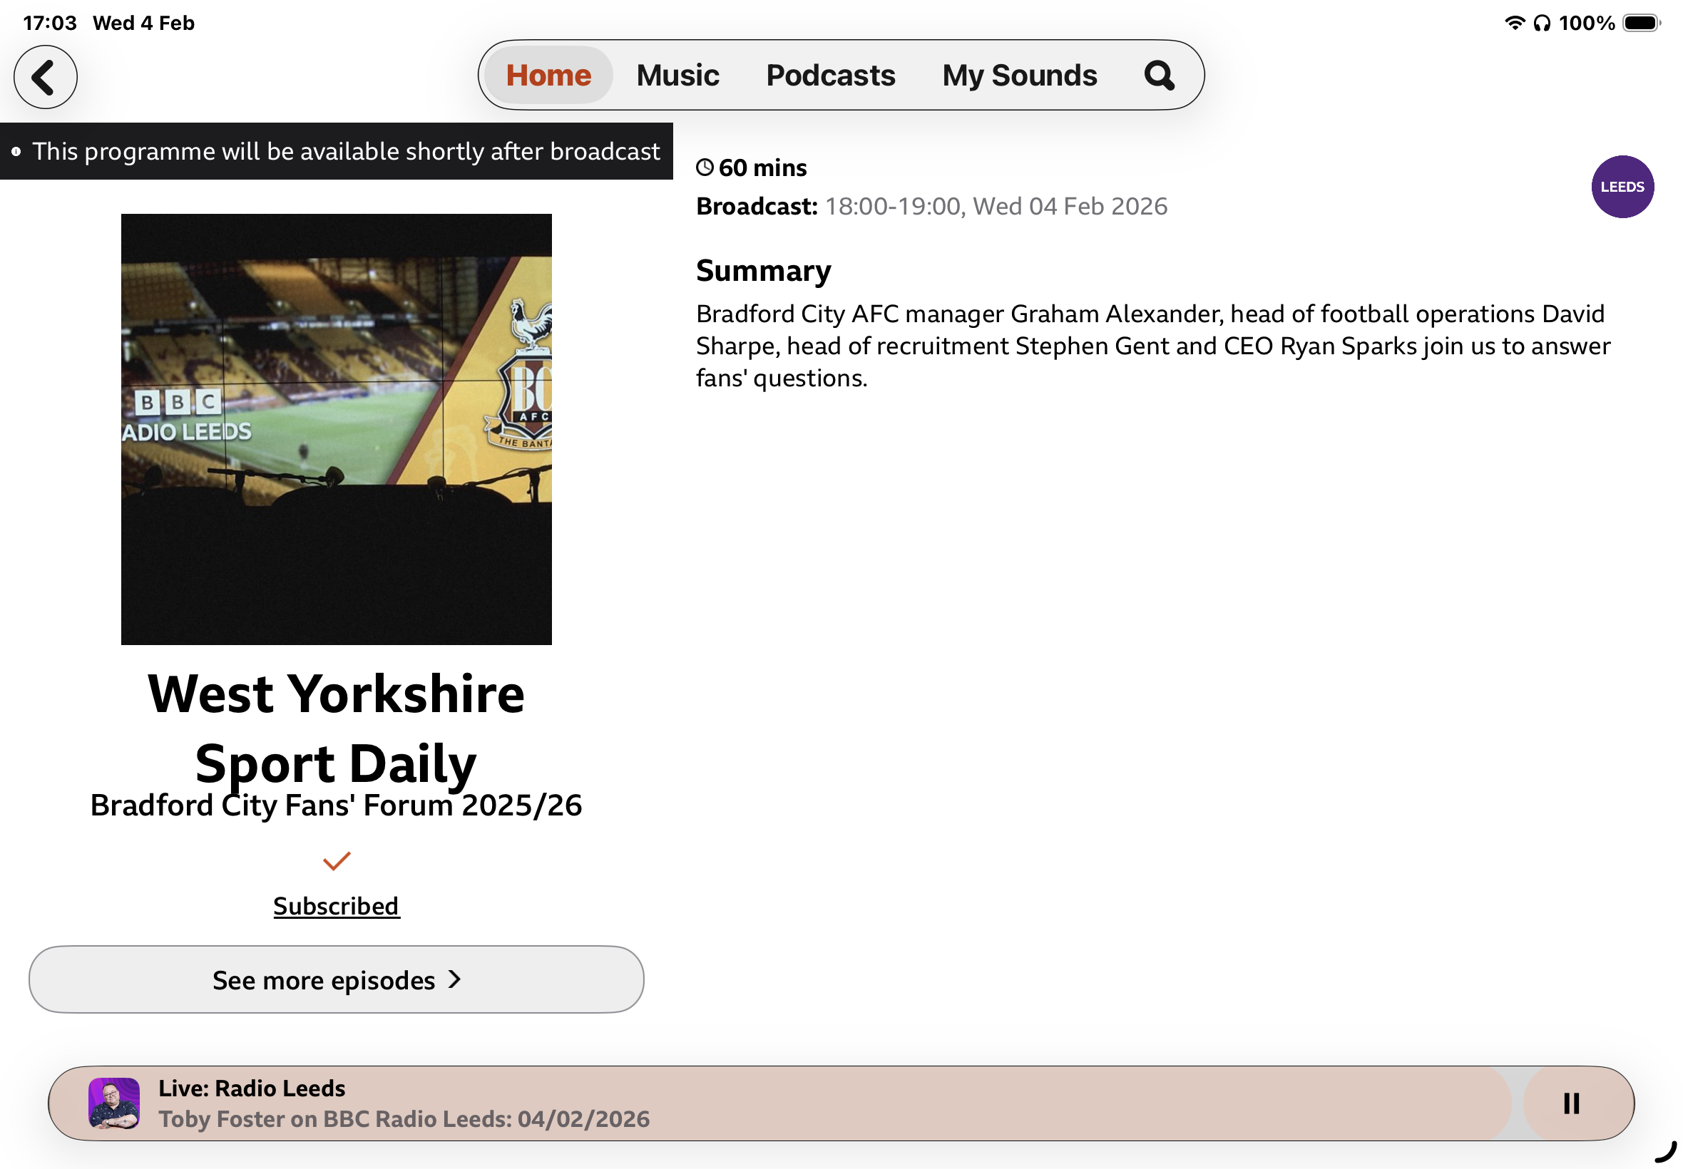
Task: Tap the 17:03 clock in status bar
Action: click(50, 23)
